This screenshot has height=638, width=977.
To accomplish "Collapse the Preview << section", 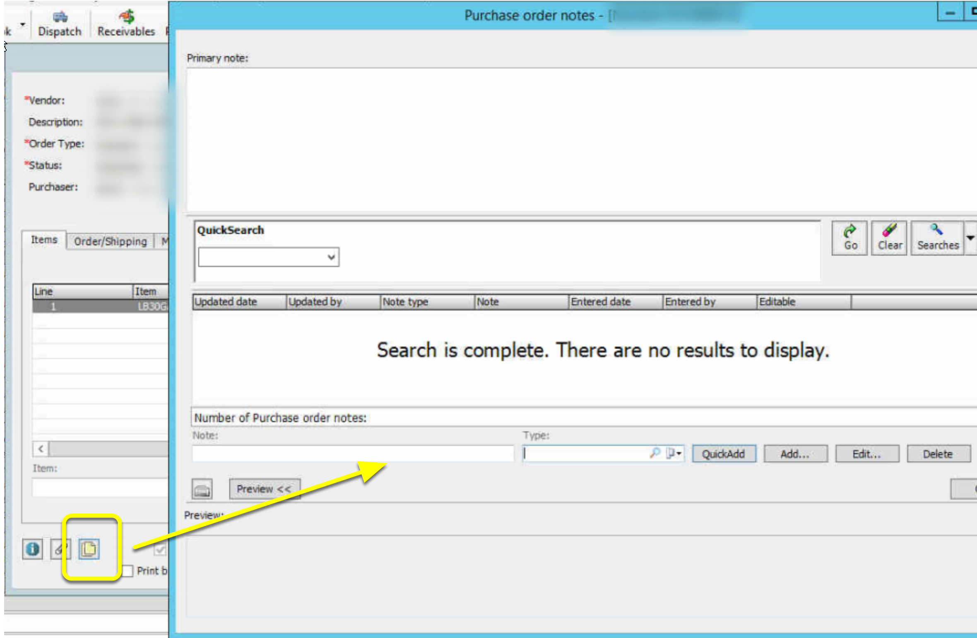I will (x=265, y=489).
